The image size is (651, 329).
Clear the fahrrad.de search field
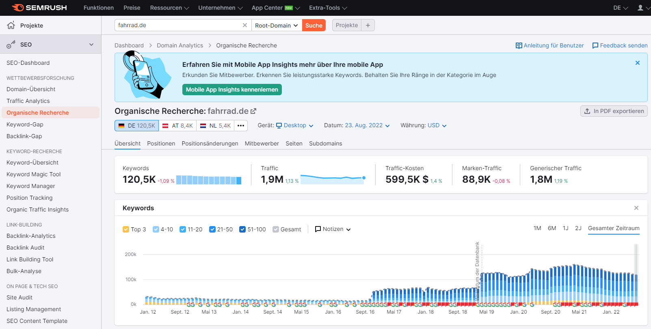click(x=244, y=25)
